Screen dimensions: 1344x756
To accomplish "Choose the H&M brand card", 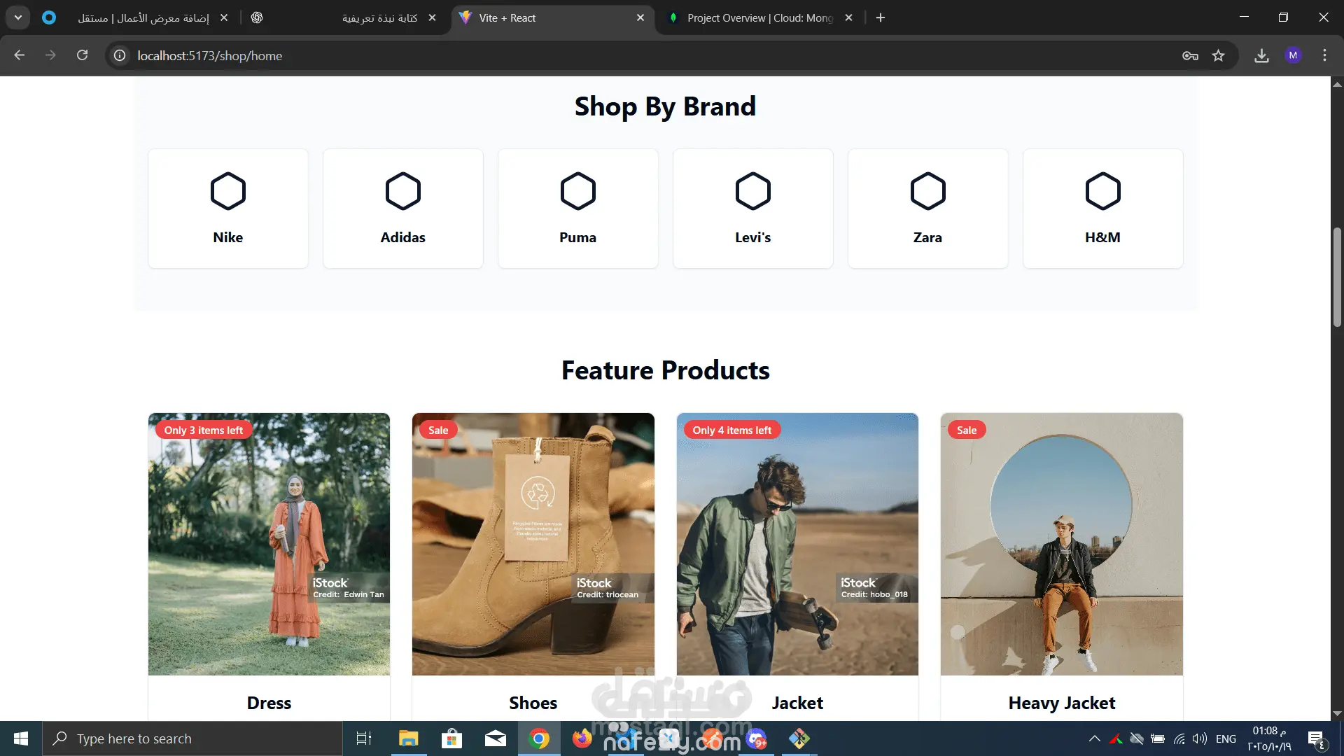I will (x=1102, y=209).
